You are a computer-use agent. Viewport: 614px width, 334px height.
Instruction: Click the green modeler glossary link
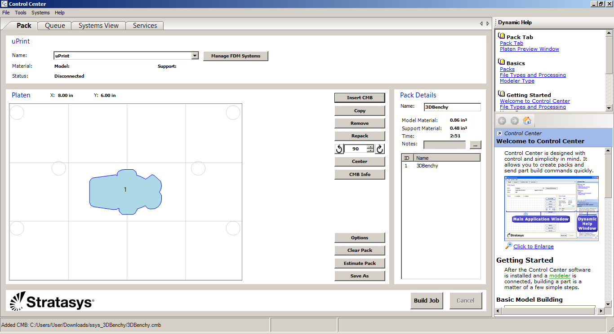pos(561,276)
